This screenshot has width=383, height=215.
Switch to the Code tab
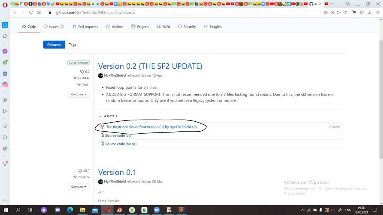click(x=29, y=27)
